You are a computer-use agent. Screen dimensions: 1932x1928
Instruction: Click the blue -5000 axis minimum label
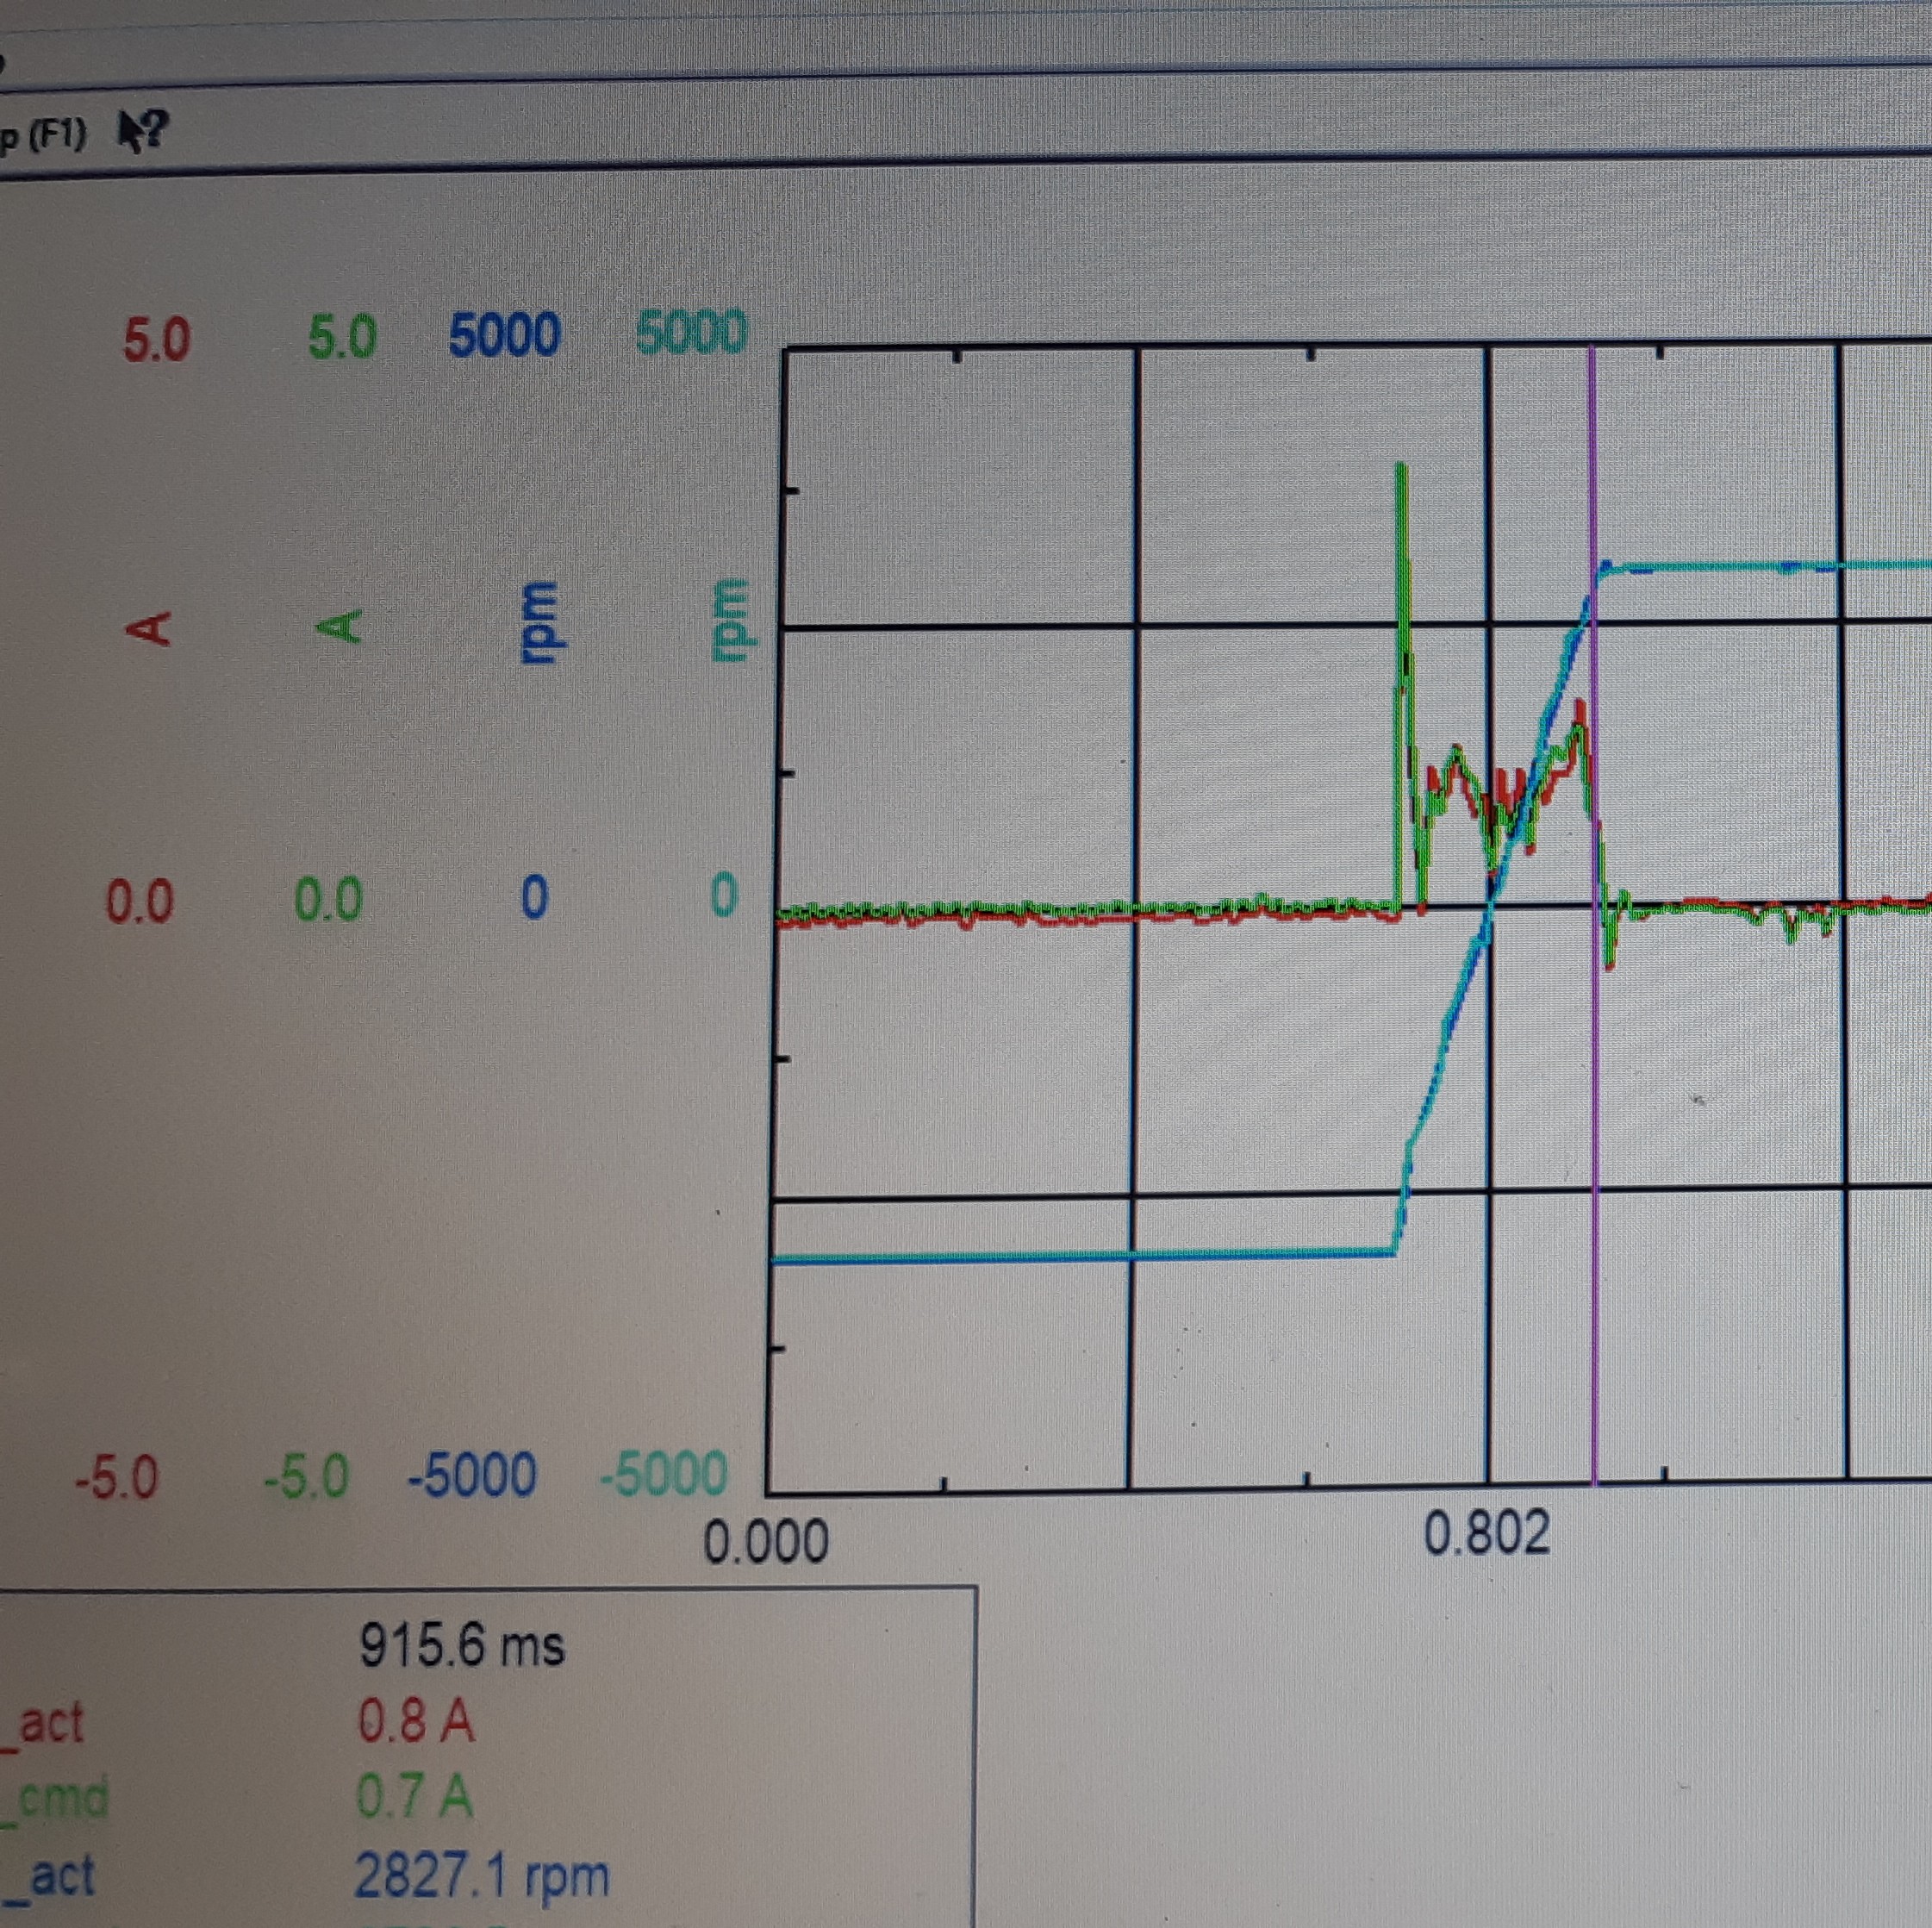point(472,1475)
